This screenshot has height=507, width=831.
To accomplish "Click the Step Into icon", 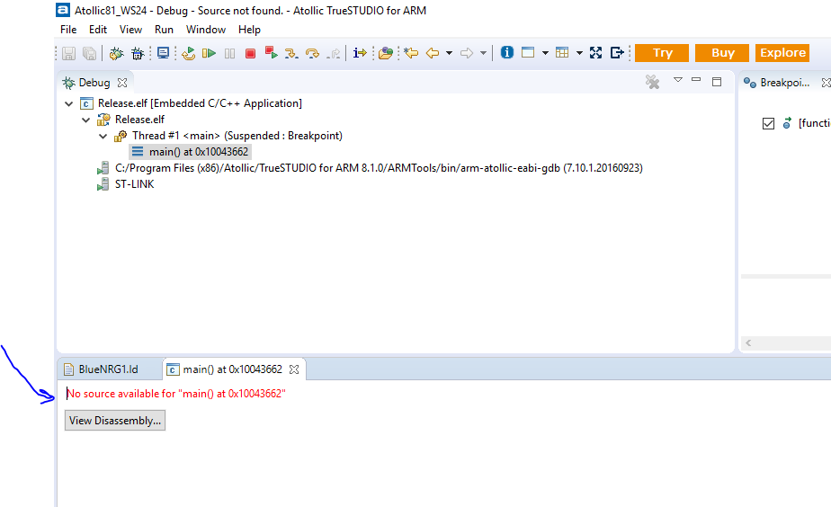I will pyautogui.click(x=291, y=53).
